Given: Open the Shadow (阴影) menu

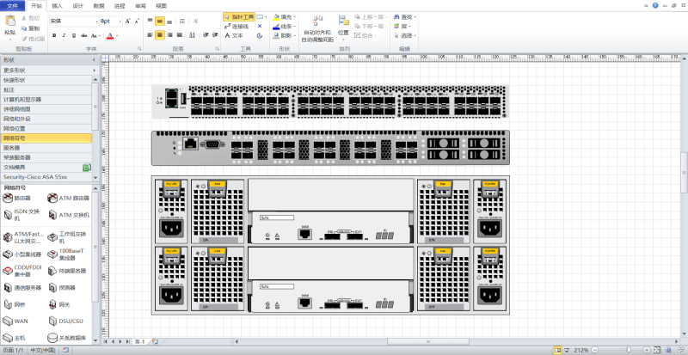Looking at the screenshot, I should [x=284, y=35].
